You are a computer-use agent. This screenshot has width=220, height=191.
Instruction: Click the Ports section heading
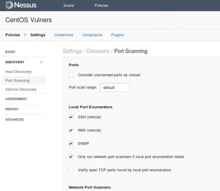coord(74,65)
